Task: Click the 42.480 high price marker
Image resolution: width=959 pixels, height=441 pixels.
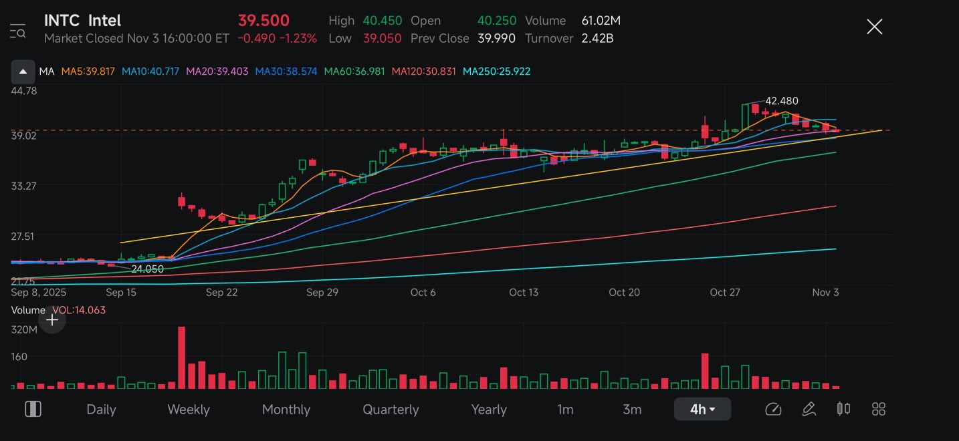Action: pos(781,101)
